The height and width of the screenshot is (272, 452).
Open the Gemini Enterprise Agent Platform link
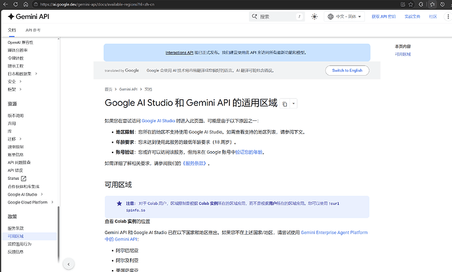pos(334,233)
